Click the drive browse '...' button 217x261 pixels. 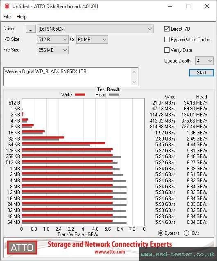coord(31,29)
